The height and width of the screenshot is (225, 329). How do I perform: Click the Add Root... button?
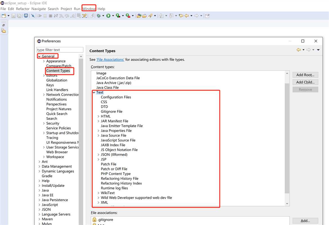tap(305, 75)
